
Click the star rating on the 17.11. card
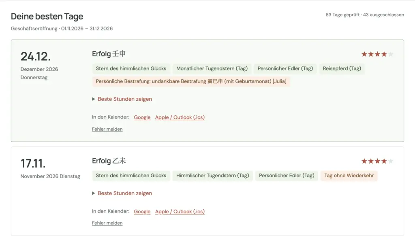tap(377, 161)
